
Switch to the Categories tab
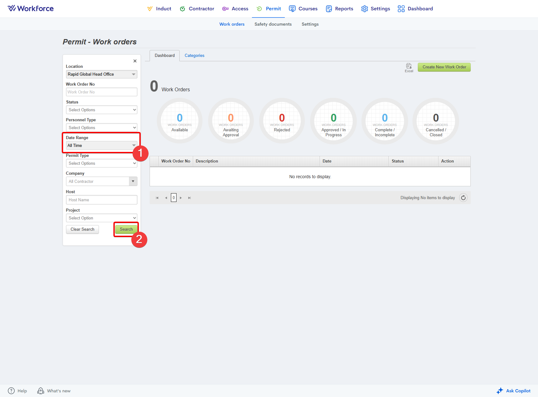tap(194, 56)
